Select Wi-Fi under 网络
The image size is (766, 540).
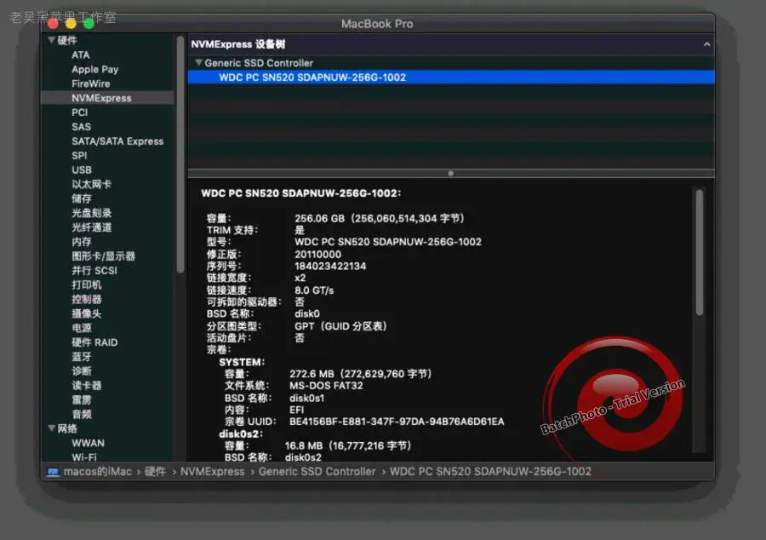click(x=84, y=457)
